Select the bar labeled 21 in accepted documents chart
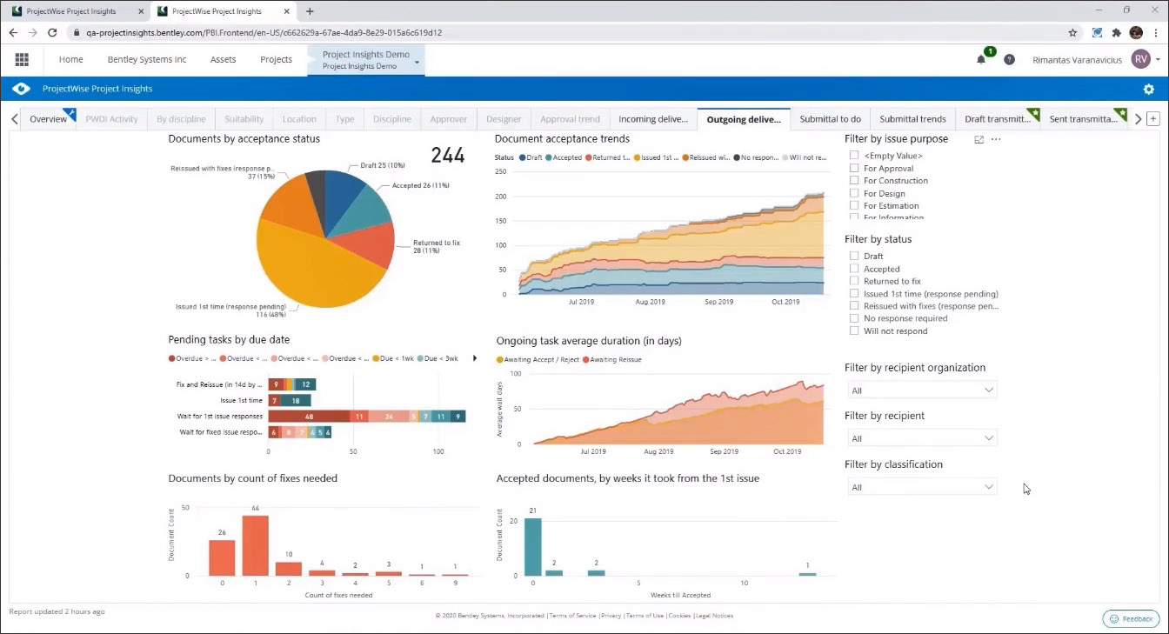 tap(532, 547)
